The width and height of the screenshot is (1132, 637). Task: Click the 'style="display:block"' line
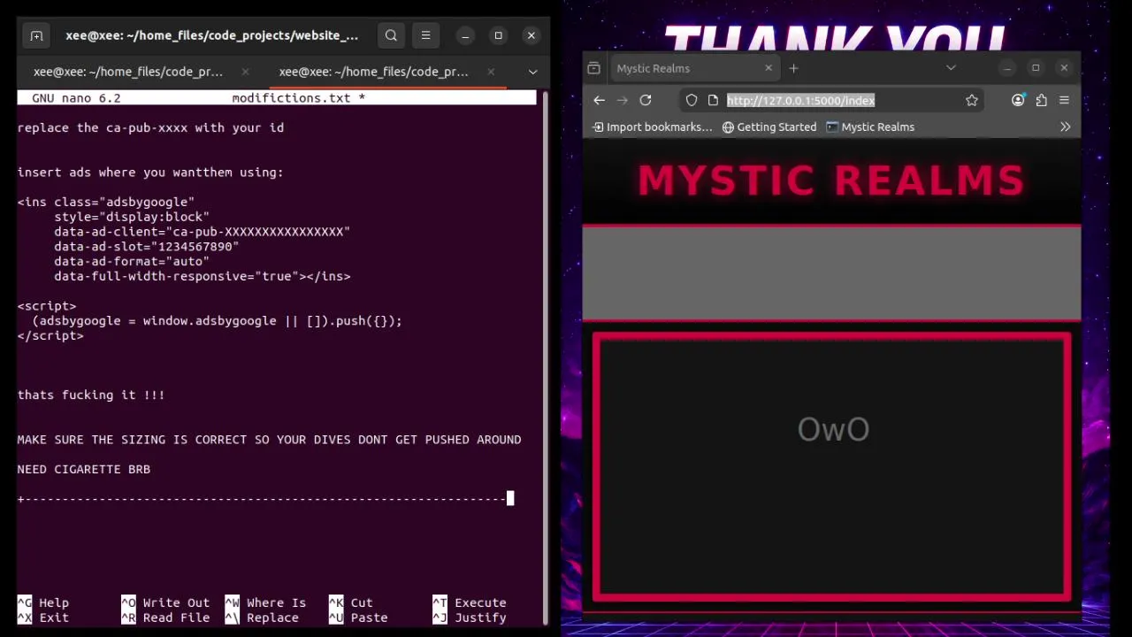pos(132,217)
